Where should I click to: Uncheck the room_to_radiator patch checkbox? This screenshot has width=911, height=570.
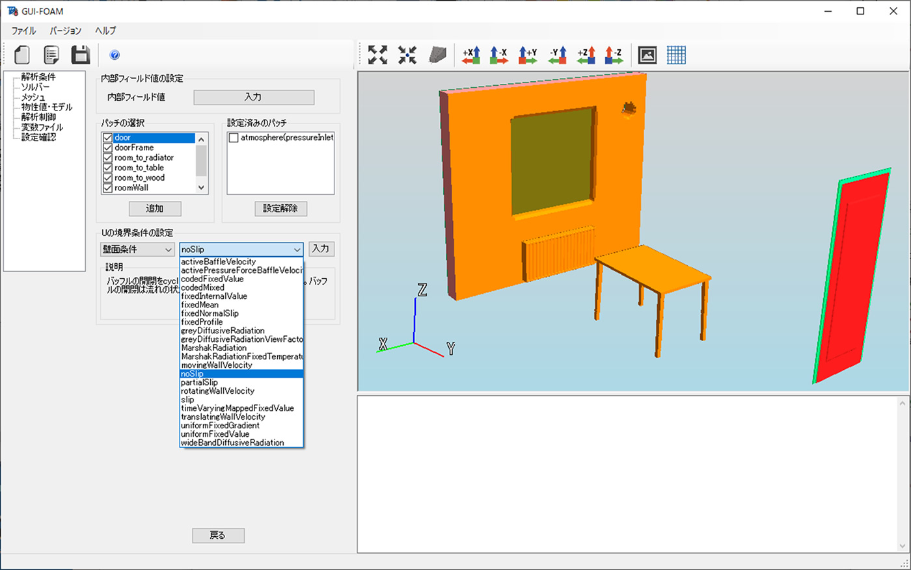point(108,158)
